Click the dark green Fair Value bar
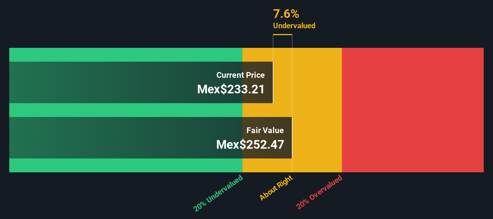This screenshot has width=493, height=219. [151, 138]
